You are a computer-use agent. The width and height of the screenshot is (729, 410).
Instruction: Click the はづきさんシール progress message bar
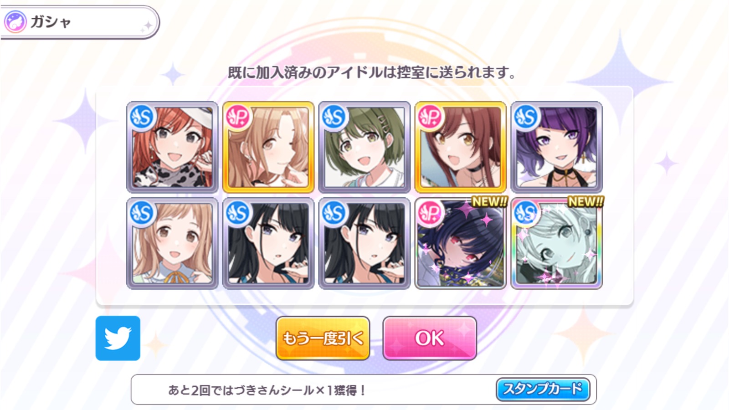(364, 389)
